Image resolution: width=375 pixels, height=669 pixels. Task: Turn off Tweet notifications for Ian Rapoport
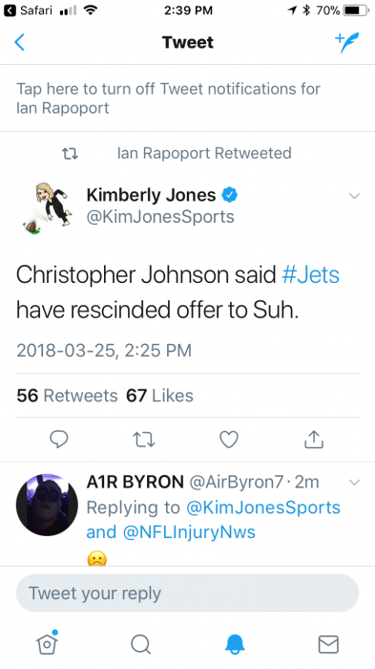[x=187, y=98]
